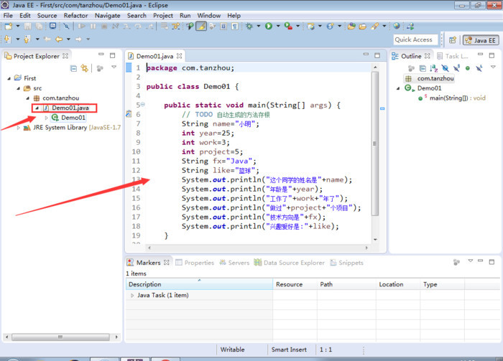The width and height of the screenshot is (503, 361).
Task: Click the Open Perspective icon
Action: click(453, 40)
